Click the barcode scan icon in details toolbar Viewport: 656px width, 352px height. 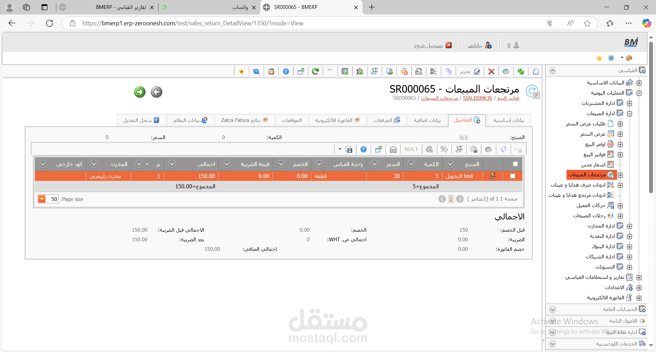474,149
